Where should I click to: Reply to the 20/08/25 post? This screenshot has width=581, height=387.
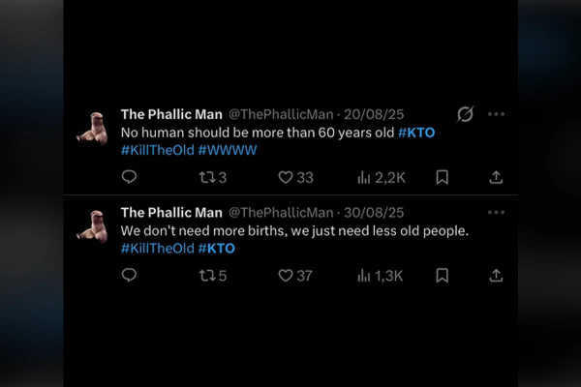point(129,177)
